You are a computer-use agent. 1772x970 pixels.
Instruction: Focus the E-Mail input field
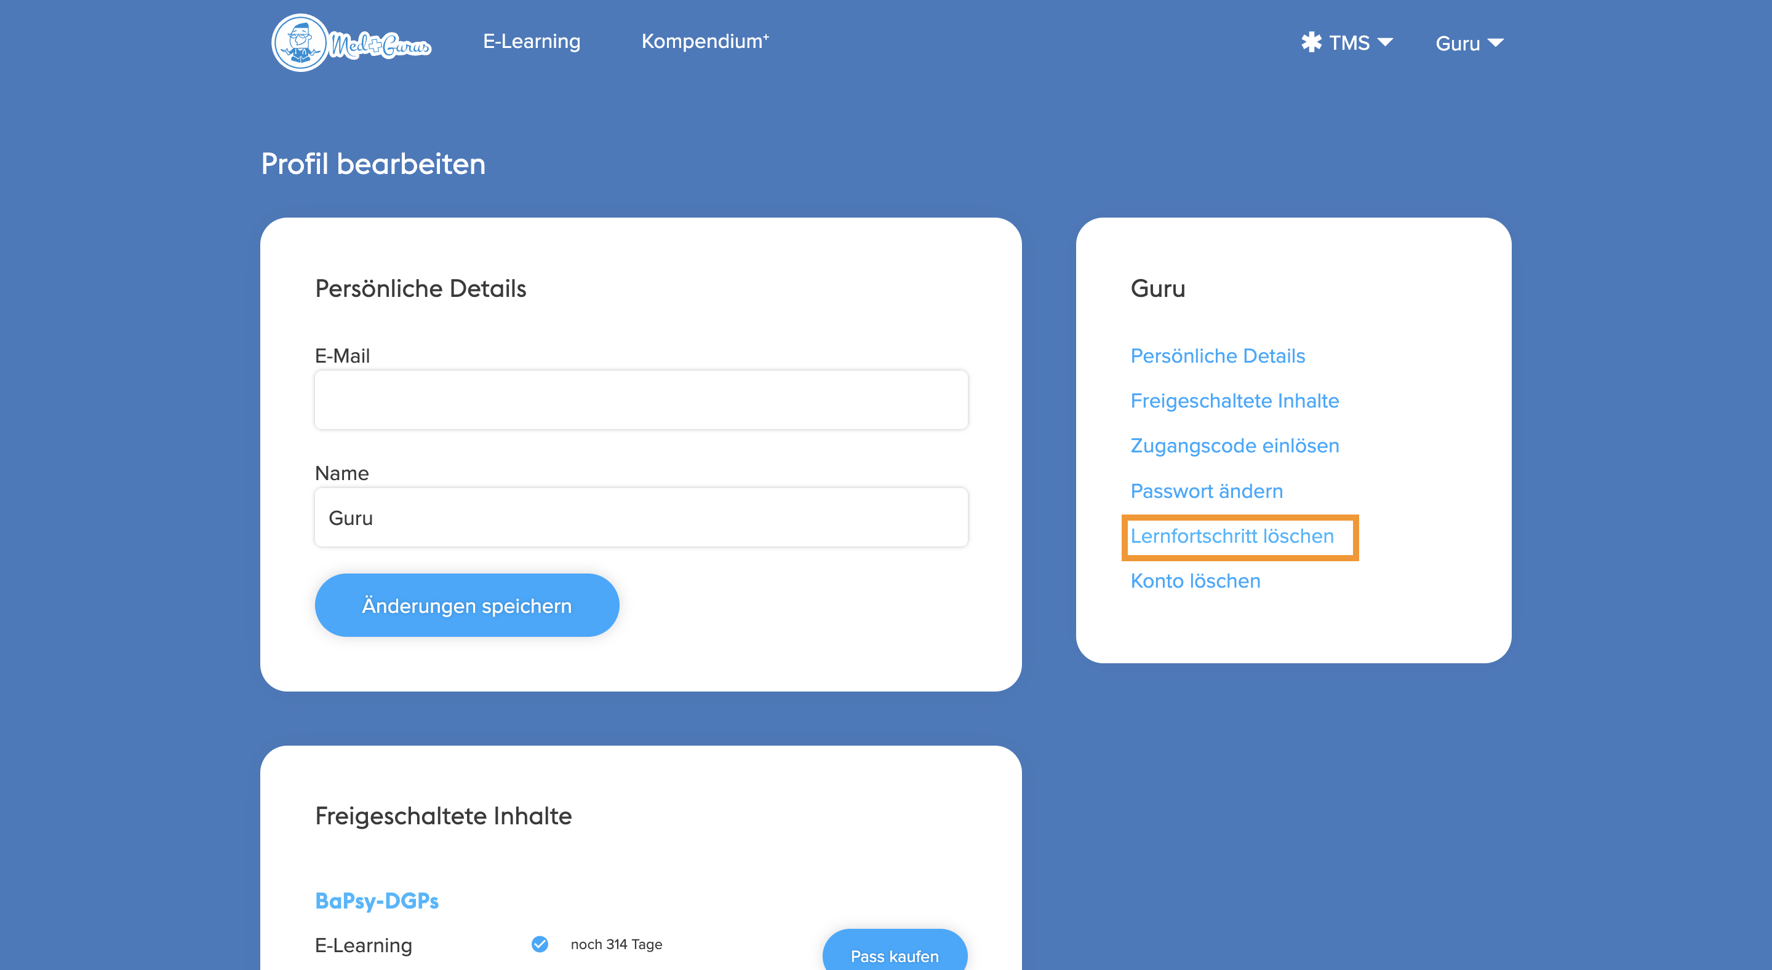tap(641, 400)
